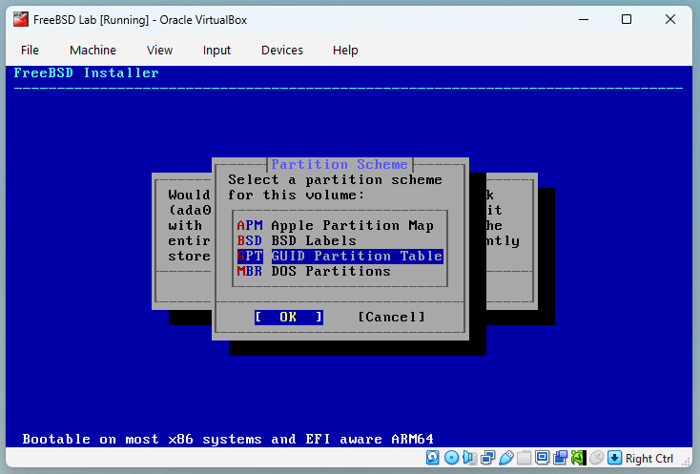Open the USB devices status icon

(x=506, y=458)
